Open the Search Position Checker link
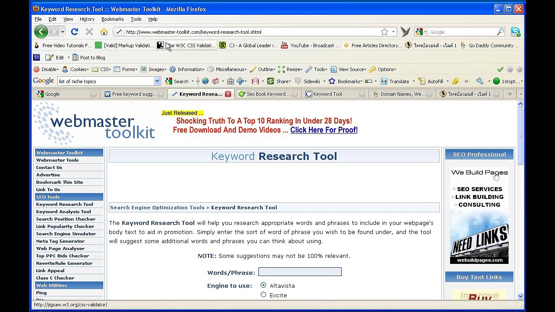555x312 pixels. [65, 219]
